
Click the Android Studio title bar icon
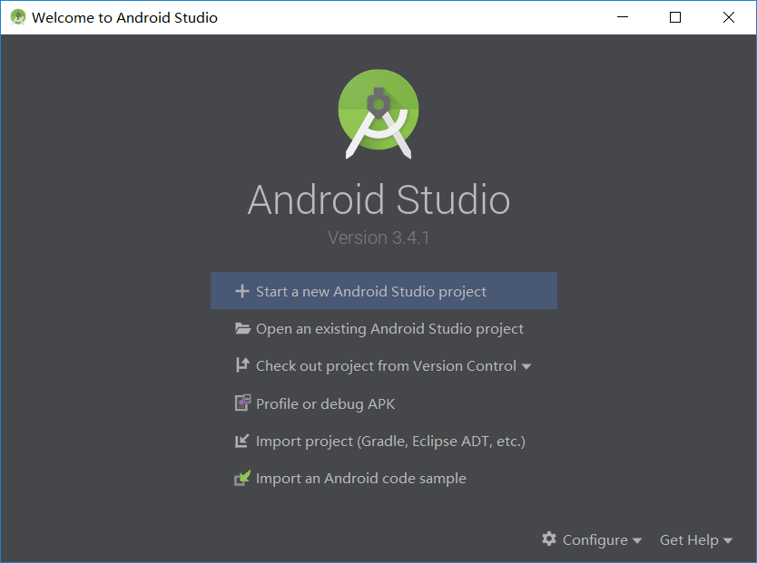18,17
